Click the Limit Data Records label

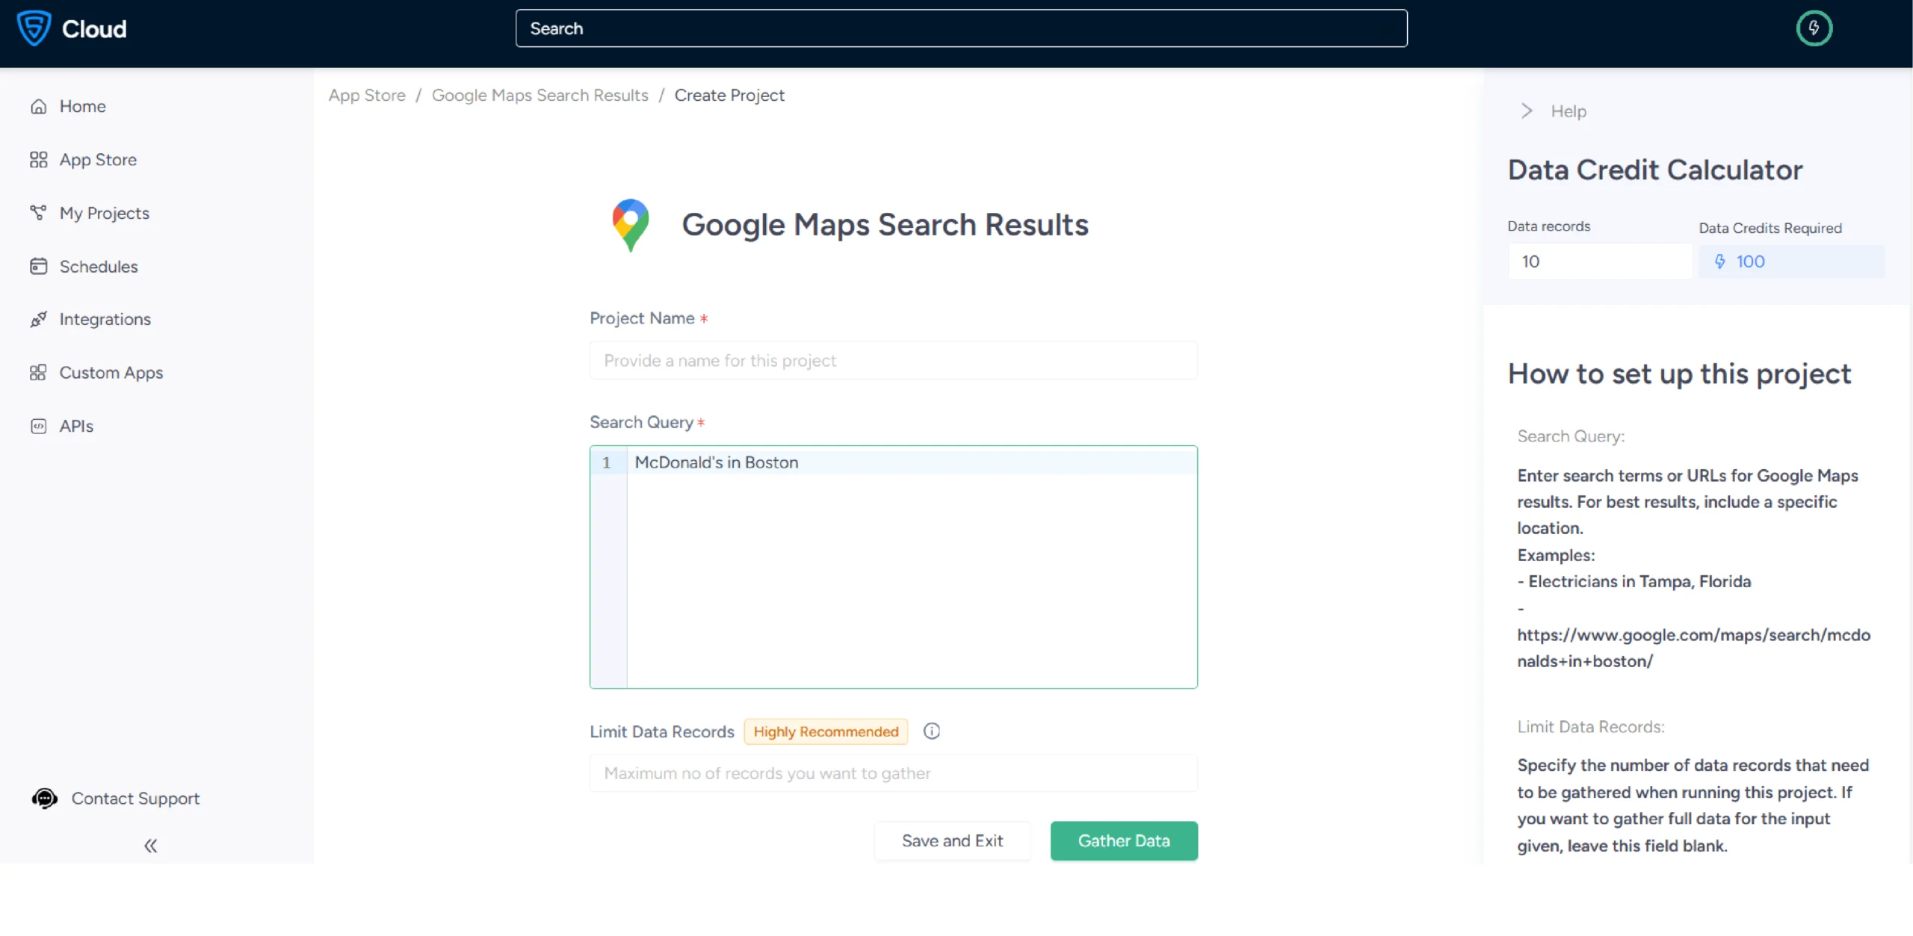click(x=662, y=732)
